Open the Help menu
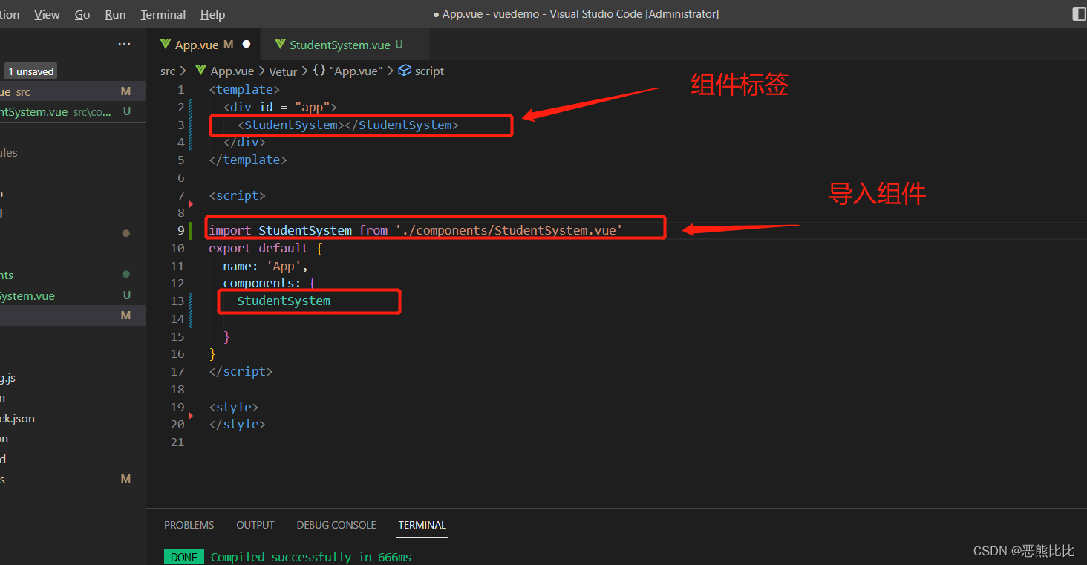 point(212,14)
